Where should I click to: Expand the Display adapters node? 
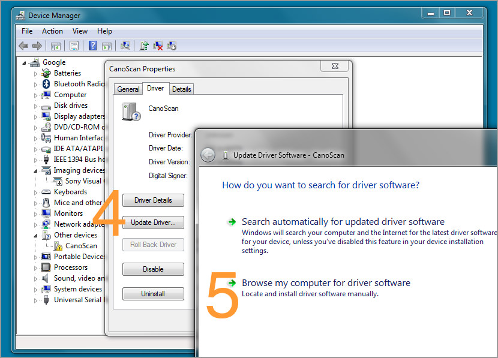click(35, 117)
